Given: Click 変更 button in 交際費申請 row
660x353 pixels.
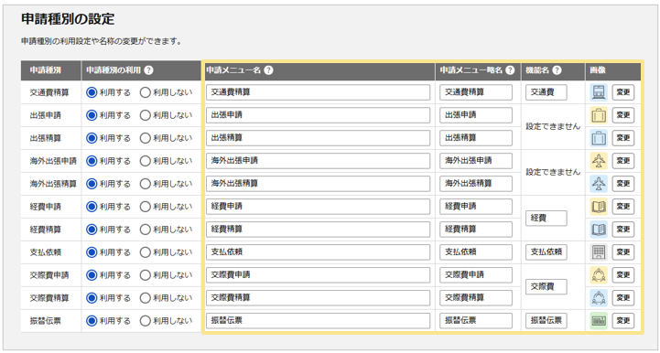Looking at the screenshot, I should tap(623, 274).
